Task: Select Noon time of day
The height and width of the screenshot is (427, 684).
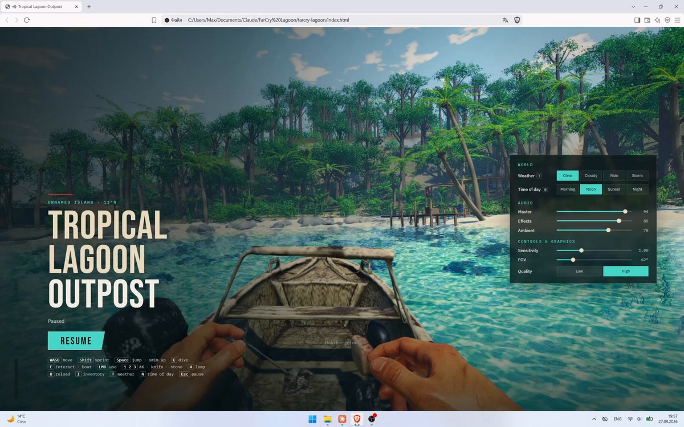Action: (x=591, y=189)
